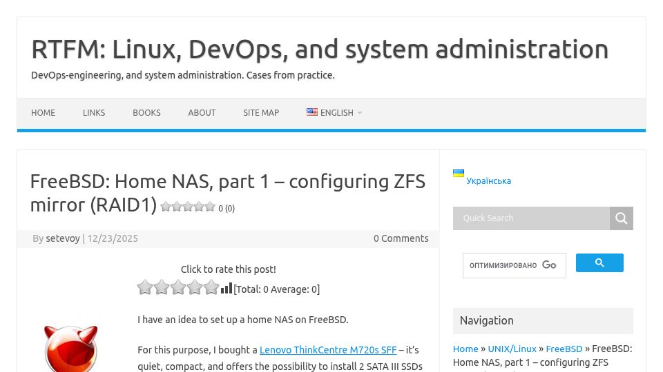Rate post three stars in Click to rate row
The image size is (663, 372).
tap(178, 287)
